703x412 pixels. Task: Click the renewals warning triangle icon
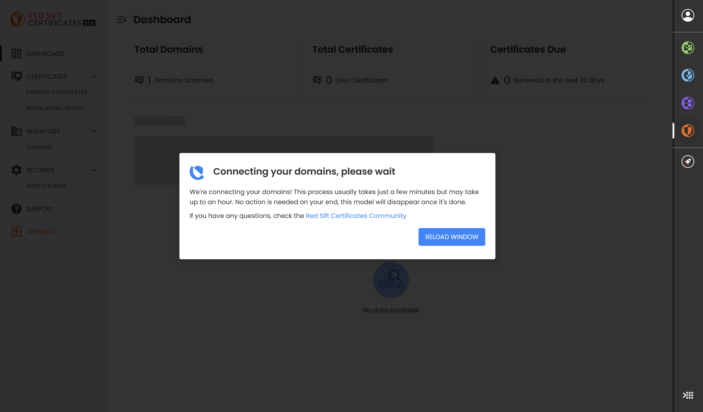click(495, 80)
